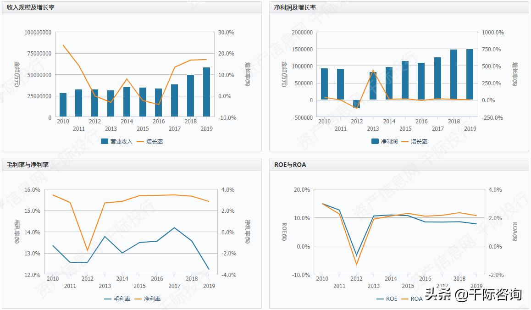Click the 毛利率与净利率 panel header
Screen dimensions: 531x310
click(x=28, y=165)
